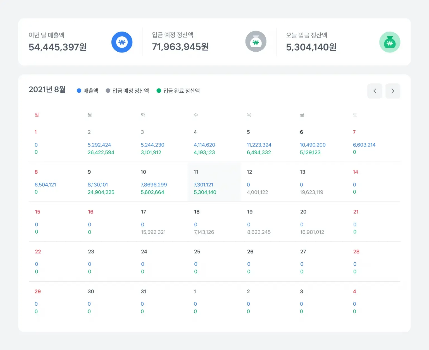Click the blue 매출액 legend dot
This screenshot has width=429, height=350.
point(79,91)
